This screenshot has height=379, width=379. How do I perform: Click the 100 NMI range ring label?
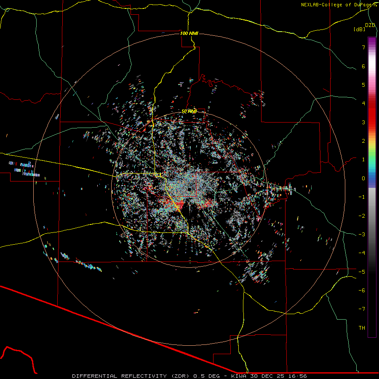click(x=189, y=33)
